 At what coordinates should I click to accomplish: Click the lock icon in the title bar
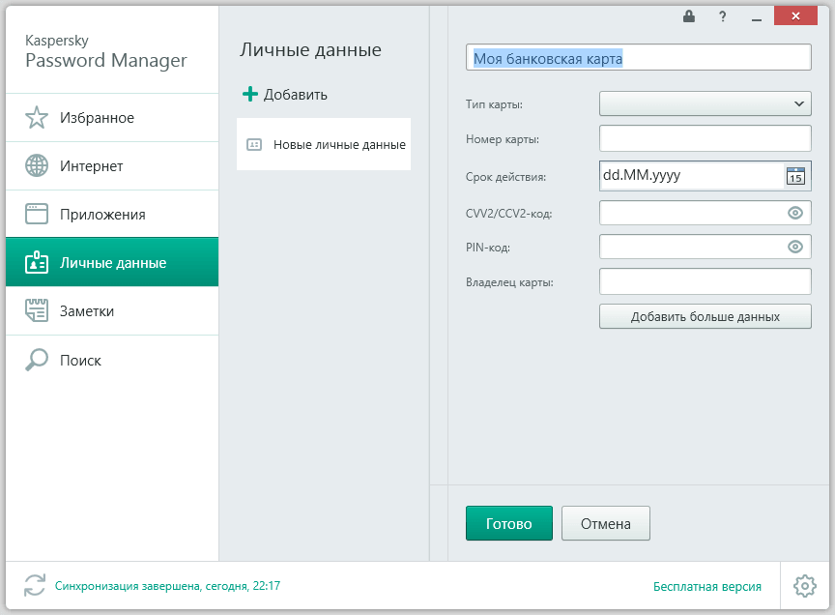[689, 15]
